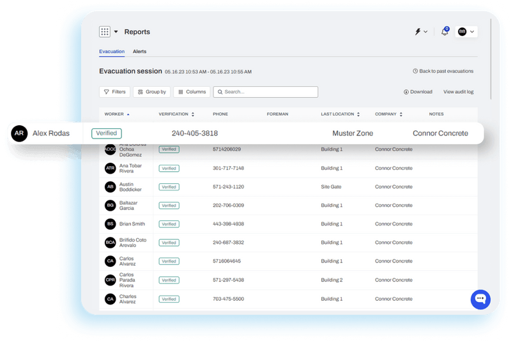Viewport: 511px width, 341px height.
Task: Open the Filters button
Action: (115, 92)
